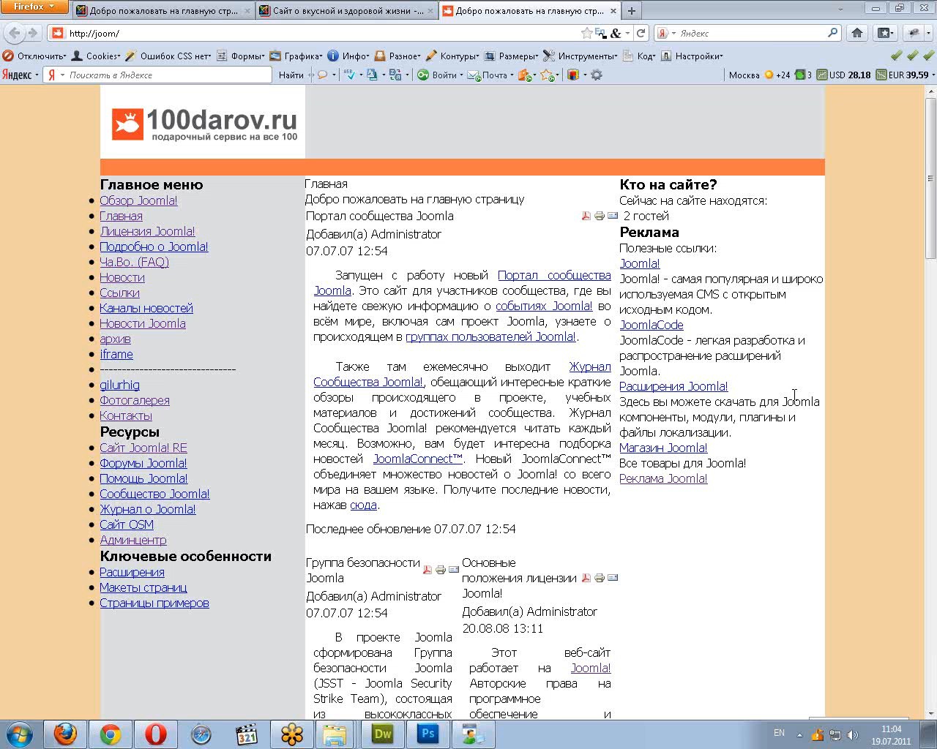Click the browser back arrow button

(x=14, y=33)
